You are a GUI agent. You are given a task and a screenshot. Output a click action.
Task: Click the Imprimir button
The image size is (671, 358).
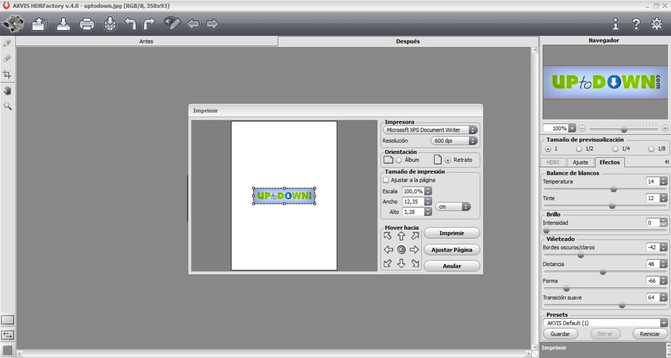(452, 233)
